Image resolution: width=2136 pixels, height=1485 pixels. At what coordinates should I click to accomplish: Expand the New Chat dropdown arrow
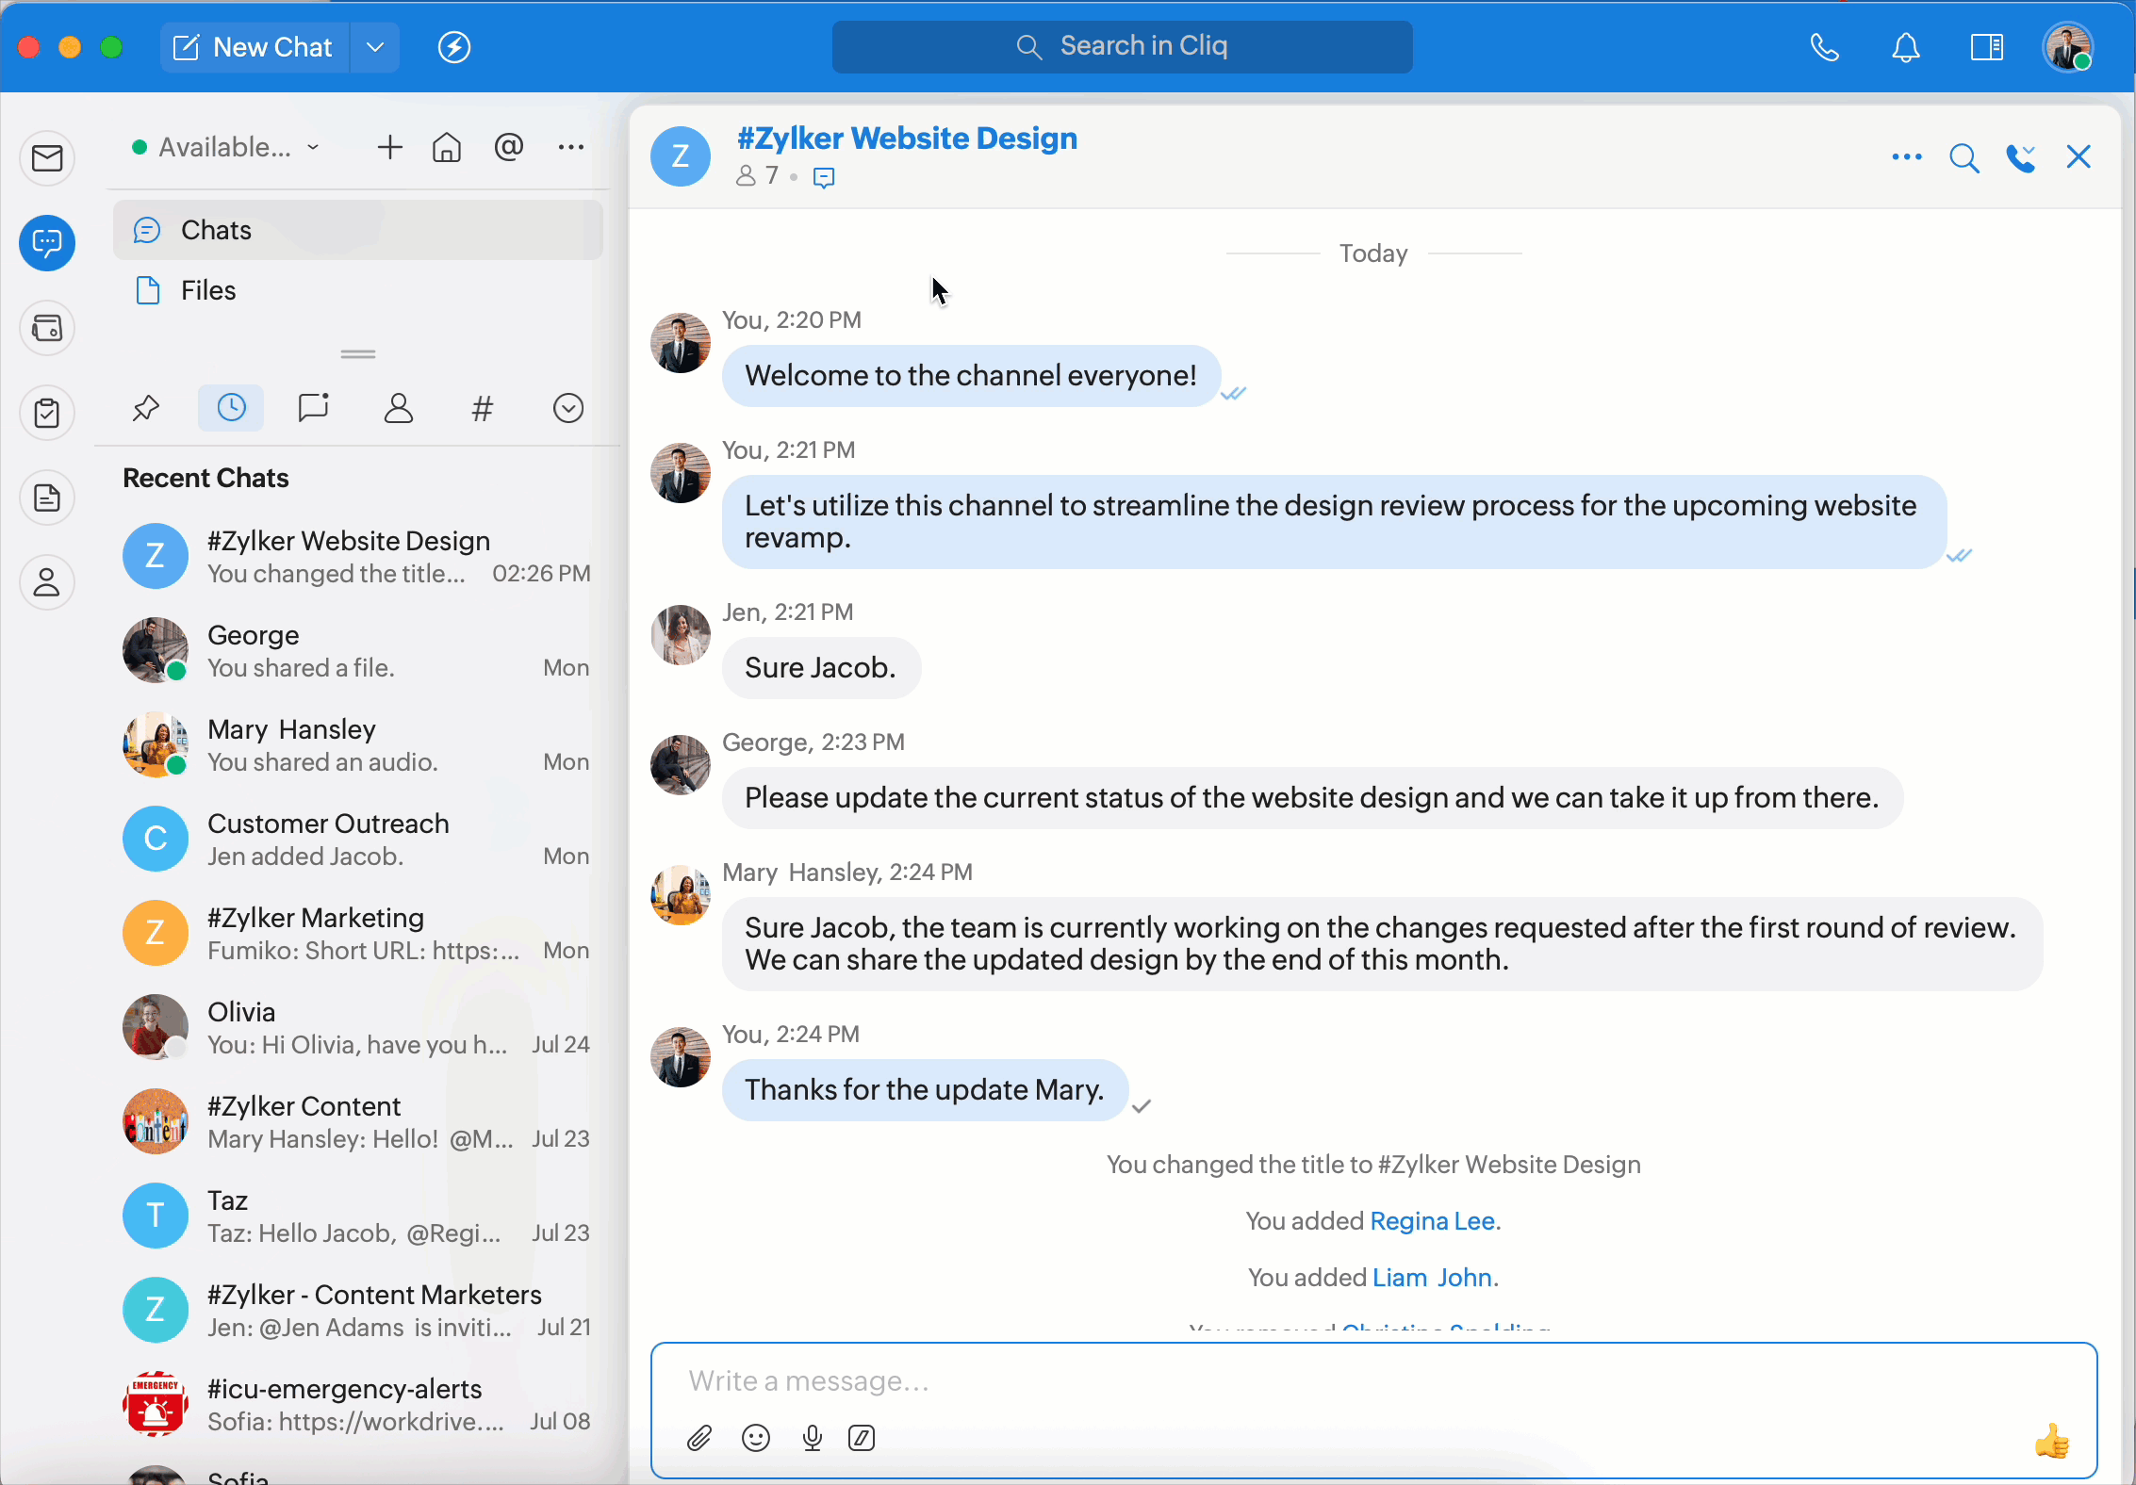[375, 47]
